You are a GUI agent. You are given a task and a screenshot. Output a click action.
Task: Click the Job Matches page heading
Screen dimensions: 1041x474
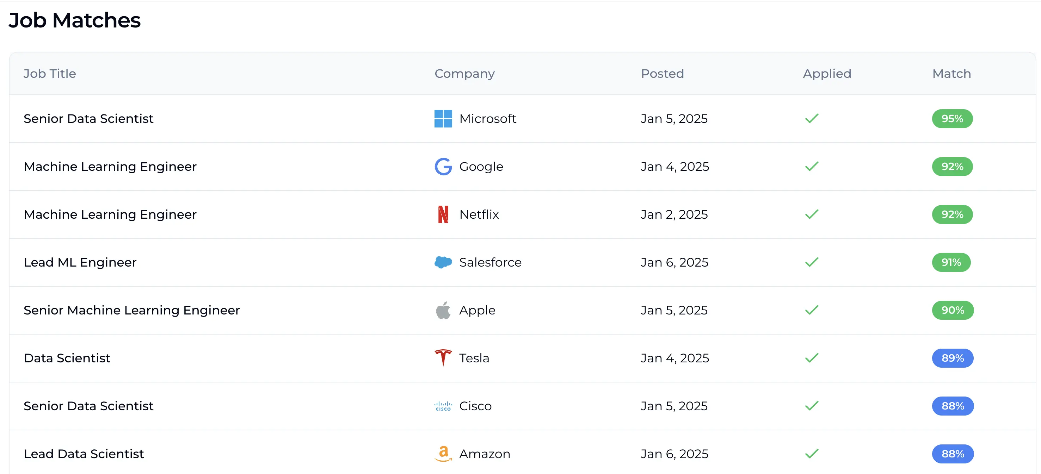tap(74, 20)
